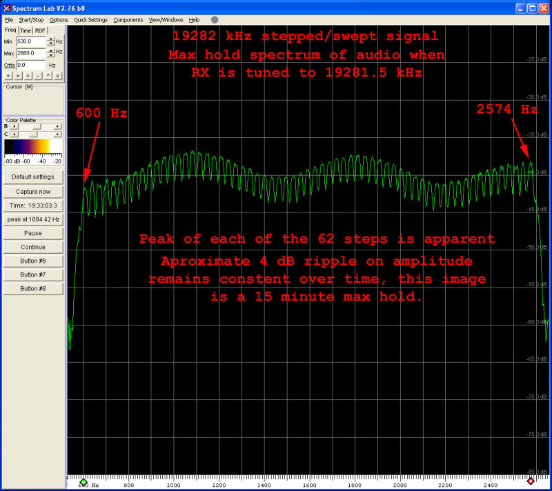Click the Cursor [M] panel label
Image resolution: width=552 pixels, height=491 pixels.
19,86
